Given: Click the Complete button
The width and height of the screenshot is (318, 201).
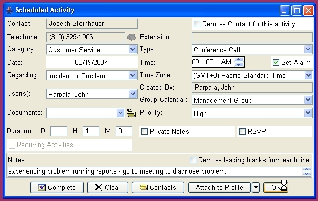Looking at the screenshot, I should point(57,187).
